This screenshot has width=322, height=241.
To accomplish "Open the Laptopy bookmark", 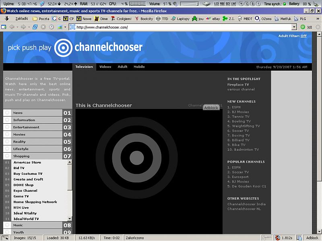I will [x=180, y=18].
